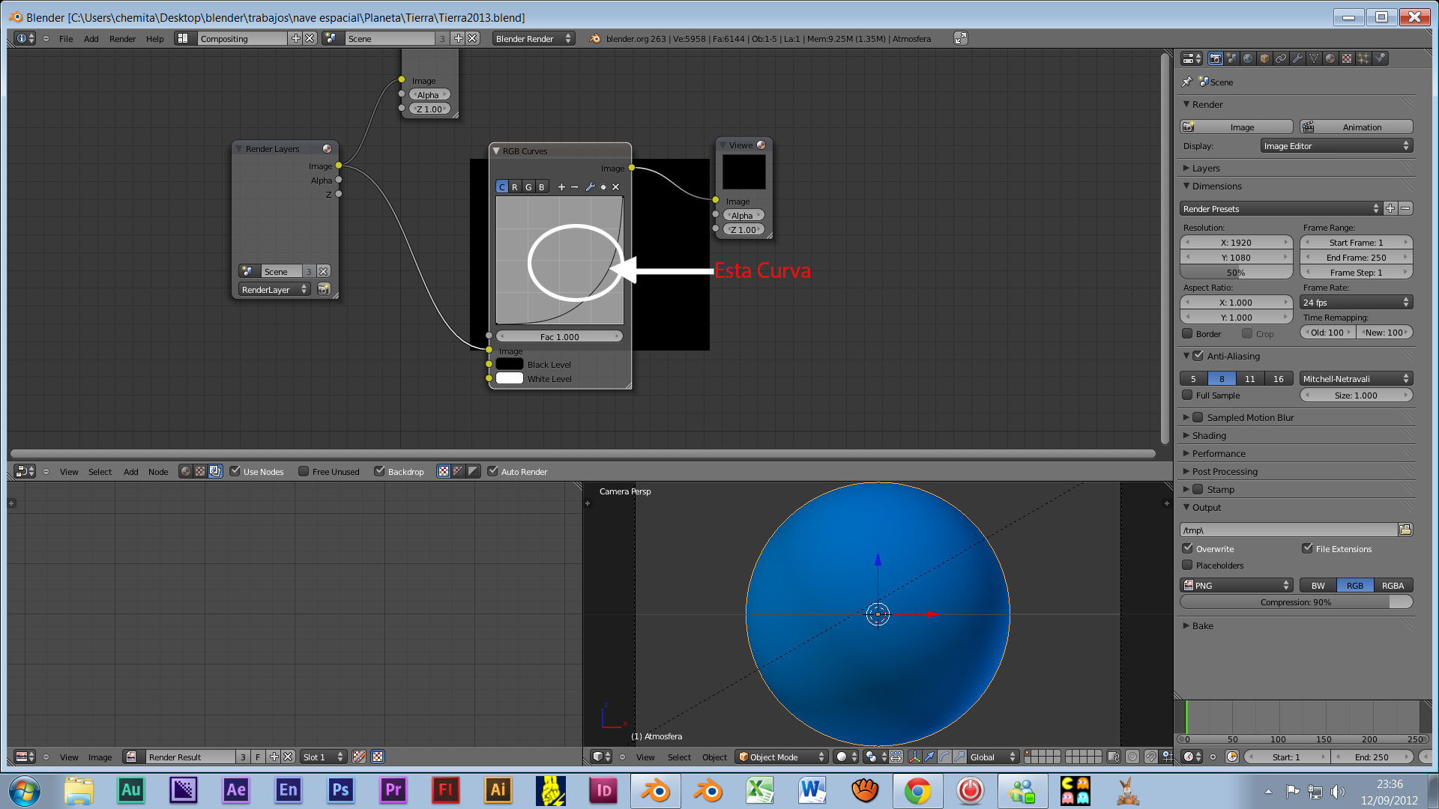Click the curve tools wrench in RGB Curves

click(x=590, y=187)
